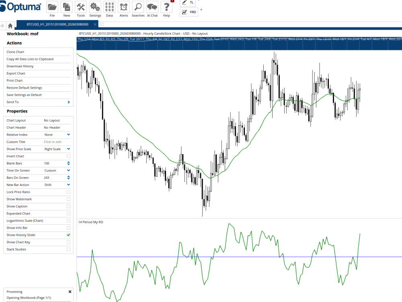Uncheck Show History Slider checkbox
Image resolution: width=402 pixels, height=302 pixels.
68,235
